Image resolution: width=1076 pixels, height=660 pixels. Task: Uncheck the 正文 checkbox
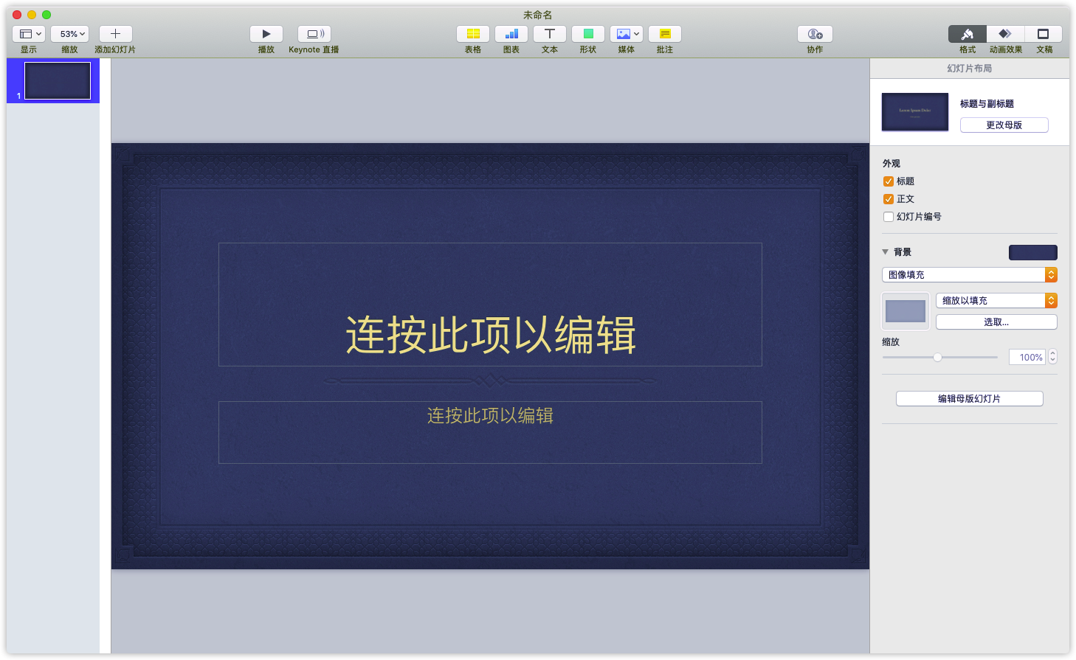click(x=889, y=199)
